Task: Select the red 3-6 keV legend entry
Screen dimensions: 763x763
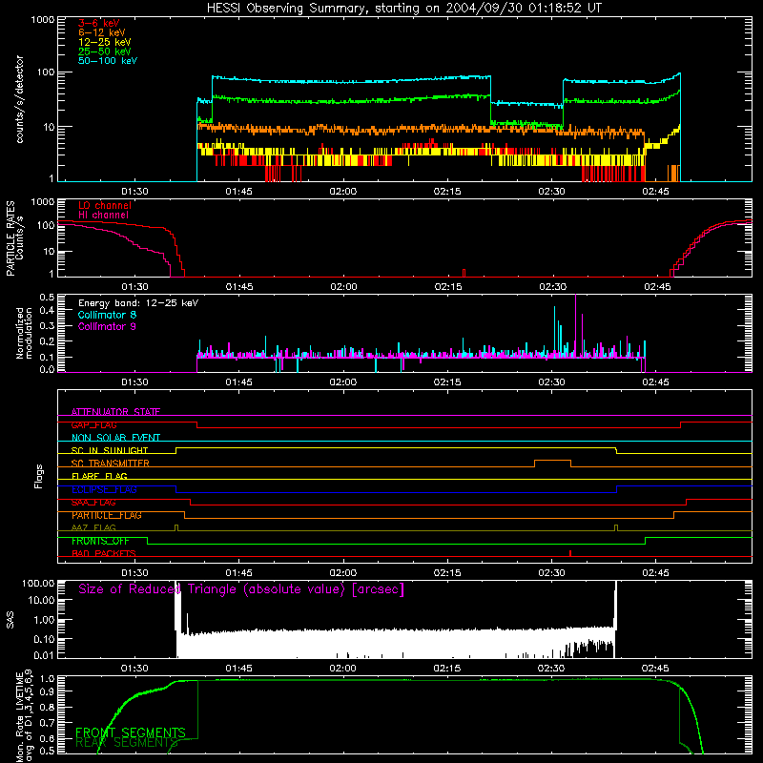Action: click(x=99, y=23)
